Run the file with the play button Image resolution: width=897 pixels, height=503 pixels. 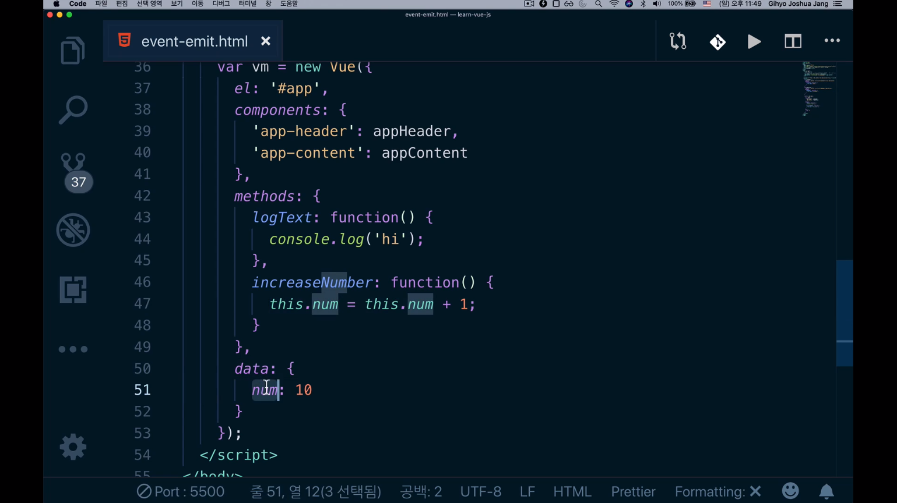754,41
